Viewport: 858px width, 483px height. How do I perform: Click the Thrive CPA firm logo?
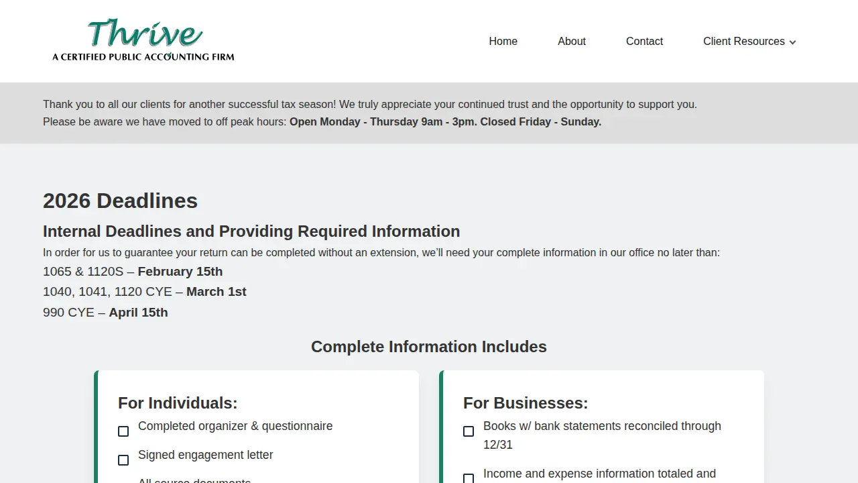(x=143, y=41)
